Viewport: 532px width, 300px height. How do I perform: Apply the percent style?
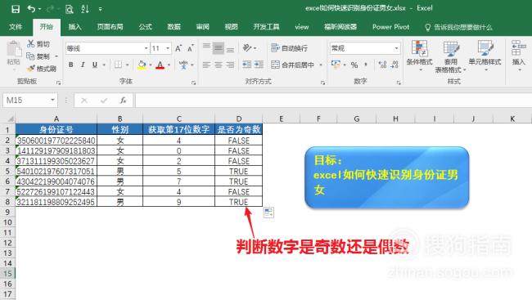tap(354, 65)
